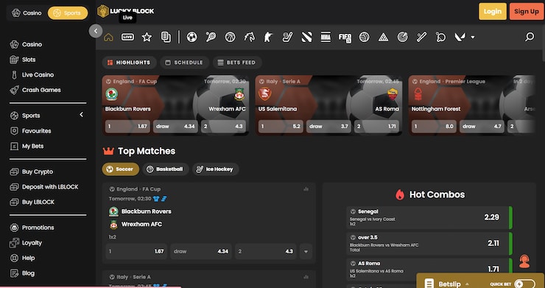Screen dimensions: 545x288
Task: Open the bet history documents icon
Action: coord(166,37)
